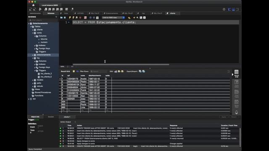269x151 pixels.
Task: Open the cliente query tab
Action: [172, 13]
